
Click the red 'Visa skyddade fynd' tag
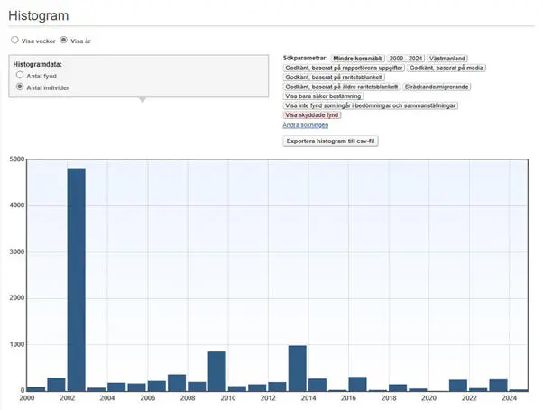point(309,115)
